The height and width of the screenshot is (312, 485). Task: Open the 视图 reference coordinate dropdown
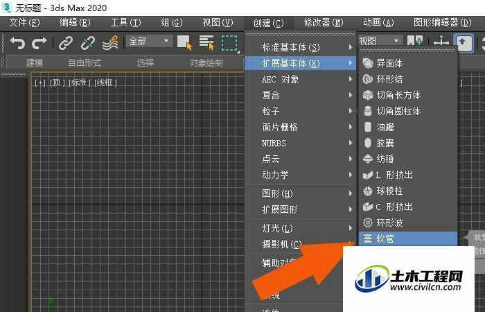click(380, 41)
